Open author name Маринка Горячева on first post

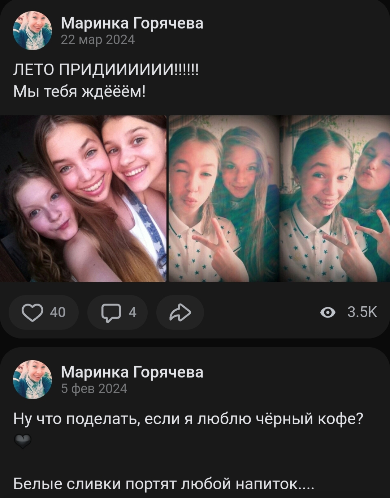(132, 23)
